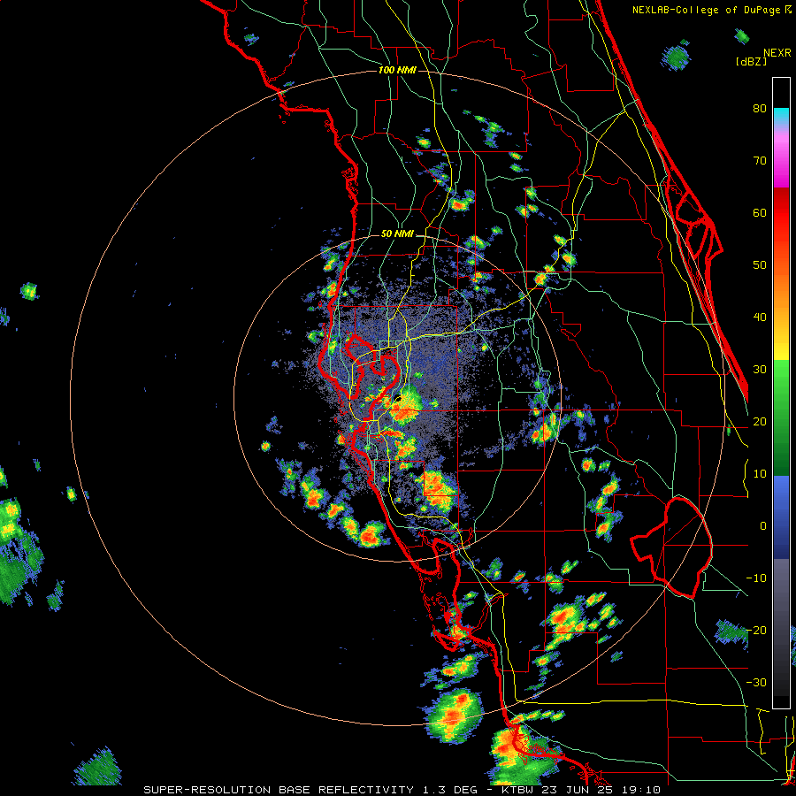Click the 50 value on the dBZ scale
796x796 pixels.
[x=760, y=265]
